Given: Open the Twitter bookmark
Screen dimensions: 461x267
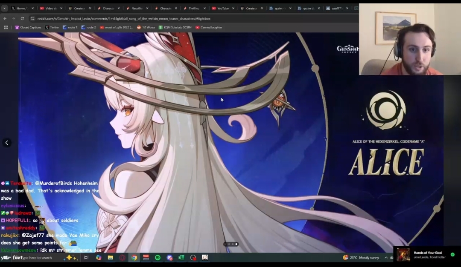Looking at the screenshot, I should point(52,27).
